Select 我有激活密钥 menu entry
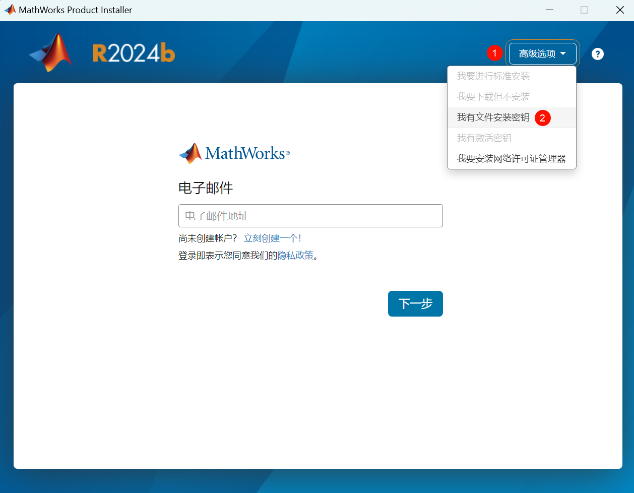Image resolution: width=634 pixels, height=493 pixels. click(512, 138)
